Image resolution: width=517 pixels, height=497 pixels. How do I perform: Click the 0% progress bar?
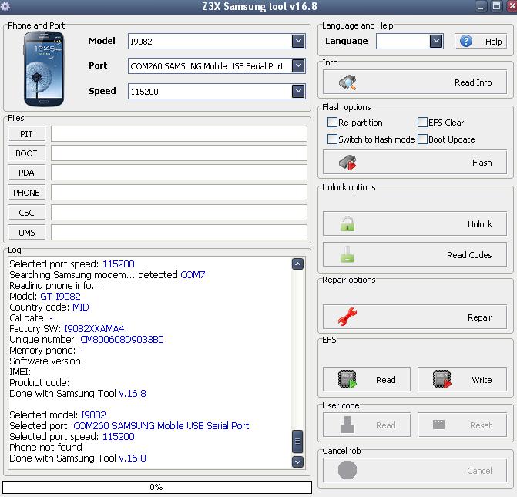157,487
